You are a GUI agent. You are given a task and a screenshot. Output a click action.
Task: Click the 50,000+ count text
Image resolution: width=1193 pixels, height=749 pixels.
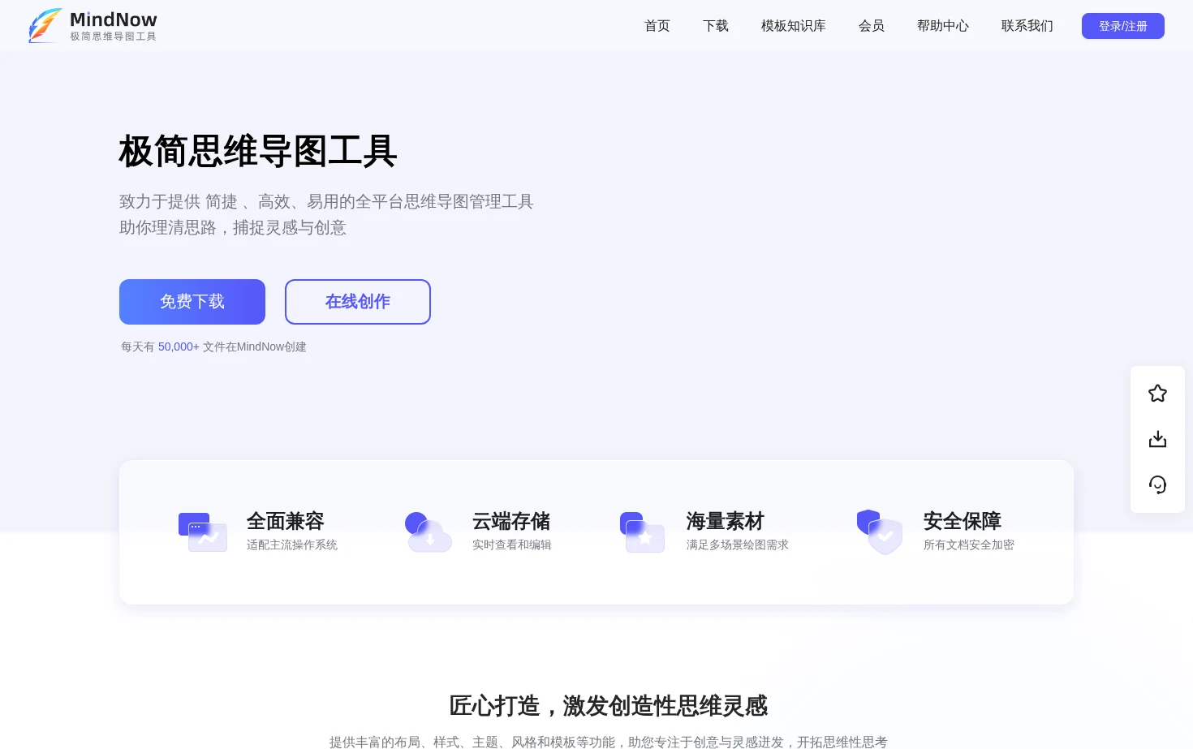pos(179,347)
